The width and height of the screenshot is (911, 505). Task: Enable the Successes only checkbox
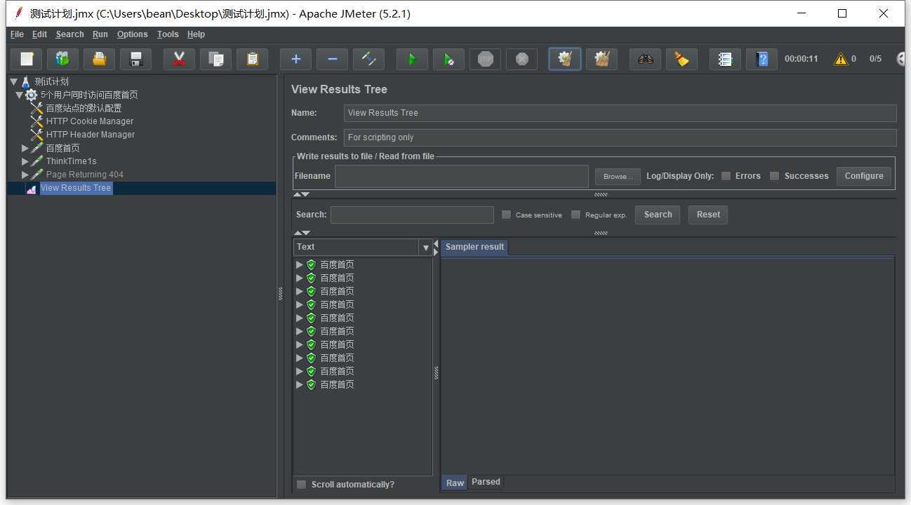pyautogui.click(x=774, y=176)
